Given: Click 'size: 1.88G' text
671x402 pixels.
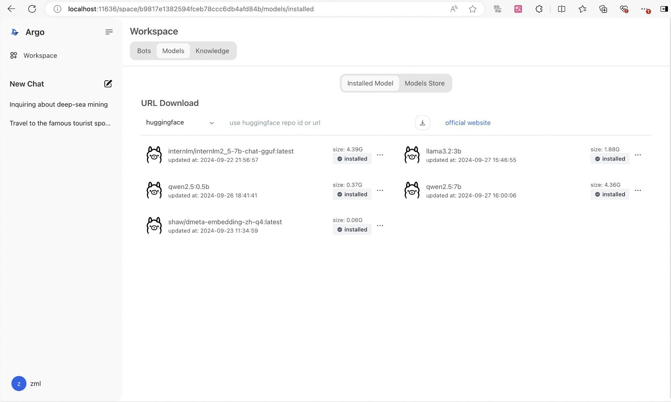Looking at the screenshot, I should [605, 149].
